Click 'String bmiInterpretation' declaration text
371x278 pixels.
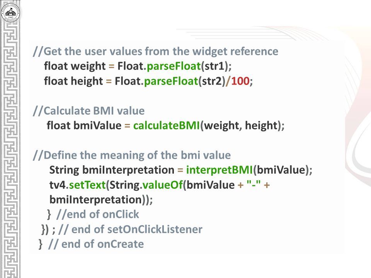(112, 170)
